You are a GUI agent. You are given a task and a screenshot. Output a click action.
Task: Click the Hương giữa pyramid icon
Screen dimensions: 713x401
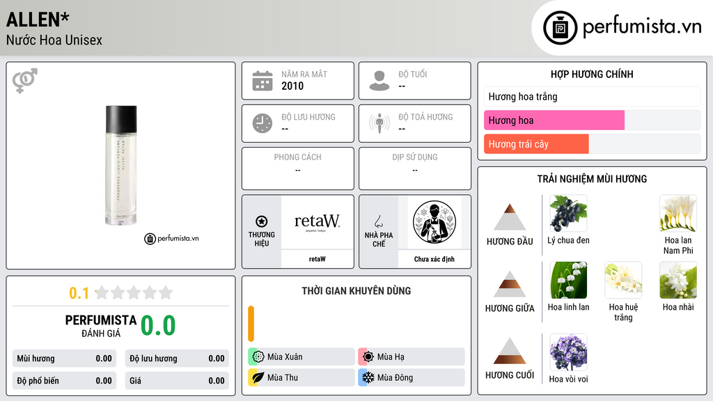[x=510, y=284]
